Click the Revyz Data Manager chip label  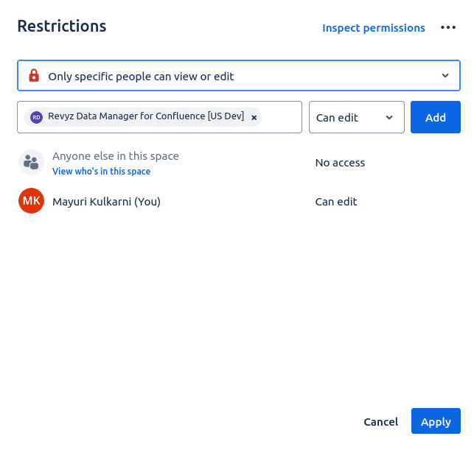(x=146, y=116)
